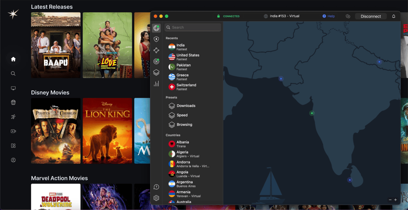This screenshot has height=210, width=408.
Task: Open the Dark Web Monitor target icon
Action: click(x=156, y=61)
